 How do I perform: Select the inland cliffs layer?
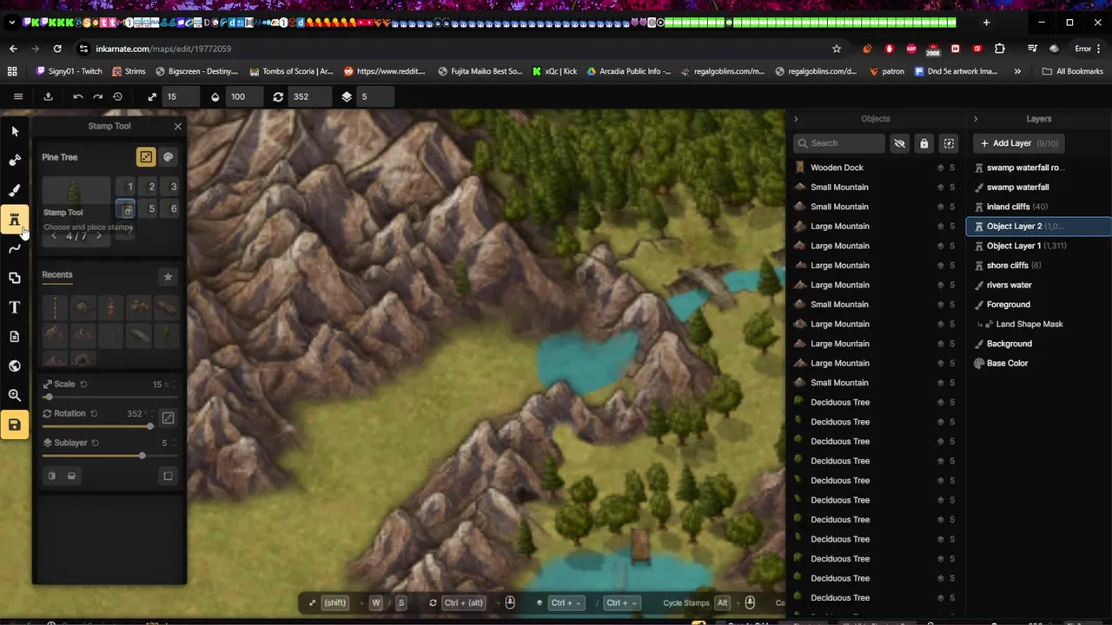click(x=1039, y=207)
